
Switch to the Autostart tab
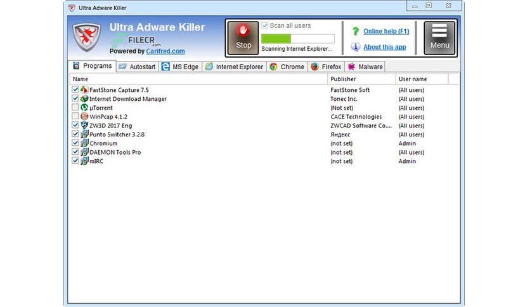click(137, 67)
